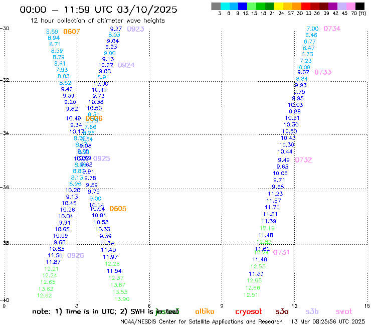This screenshot has height=326, width=371.
Task: Click the pink time label 0734
Action: (x=332, y=29)
